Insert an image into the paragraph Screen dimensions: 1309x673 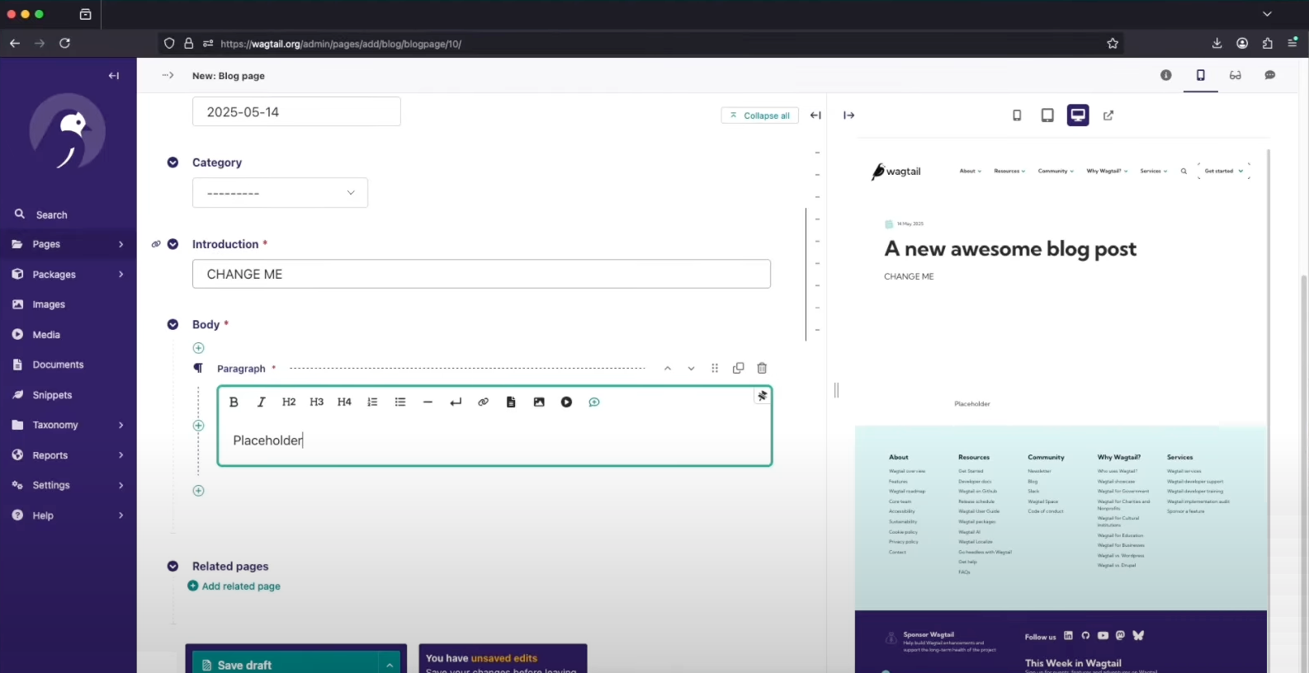(539, 402)
